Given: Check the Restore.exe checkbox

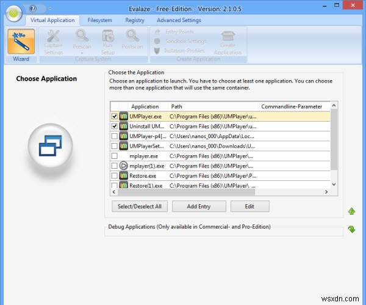Looking at the screenshot, I should pyautogui.click(x=115, y=175).
